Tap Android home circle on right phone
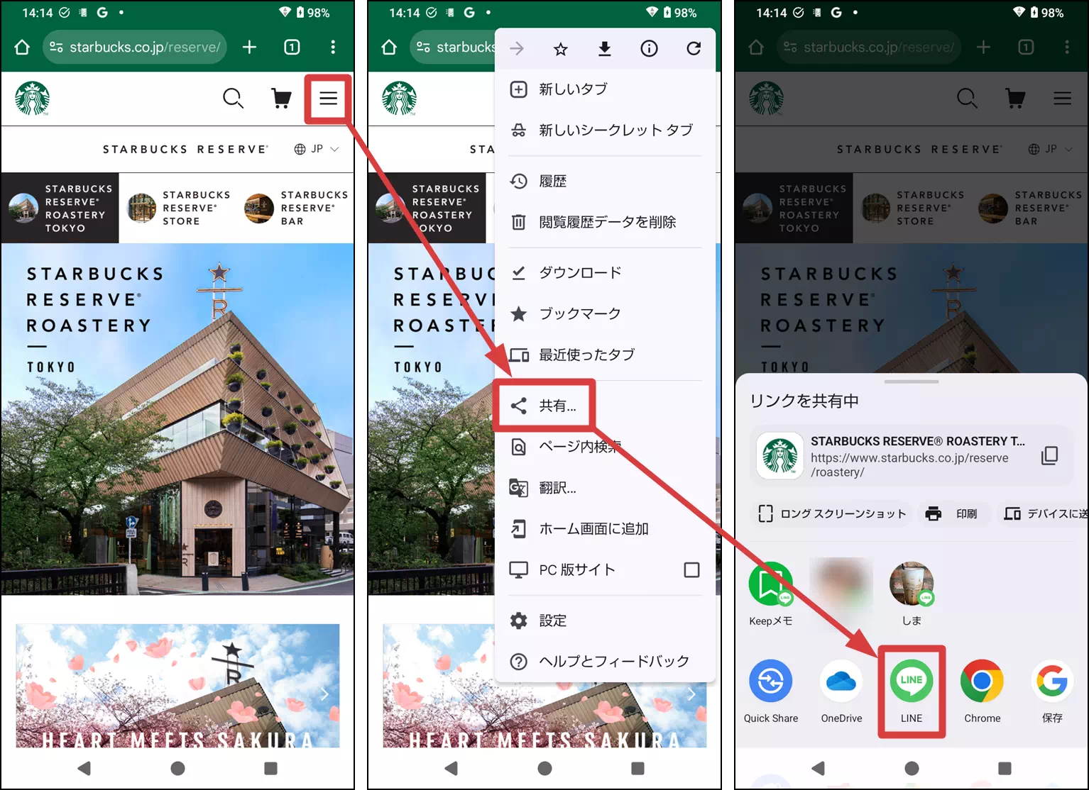The image size is (1089, 790). pos(912,768)
